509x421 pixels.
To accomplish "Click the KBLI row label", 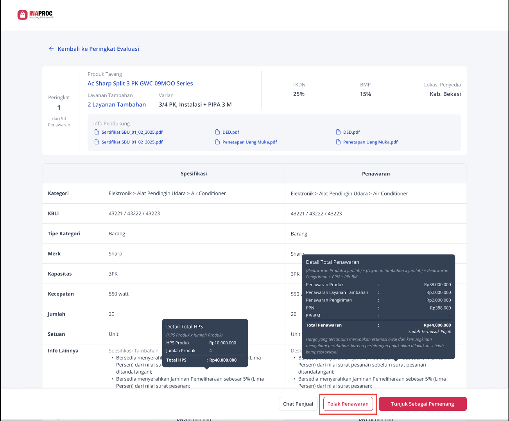I will point(53,213).
